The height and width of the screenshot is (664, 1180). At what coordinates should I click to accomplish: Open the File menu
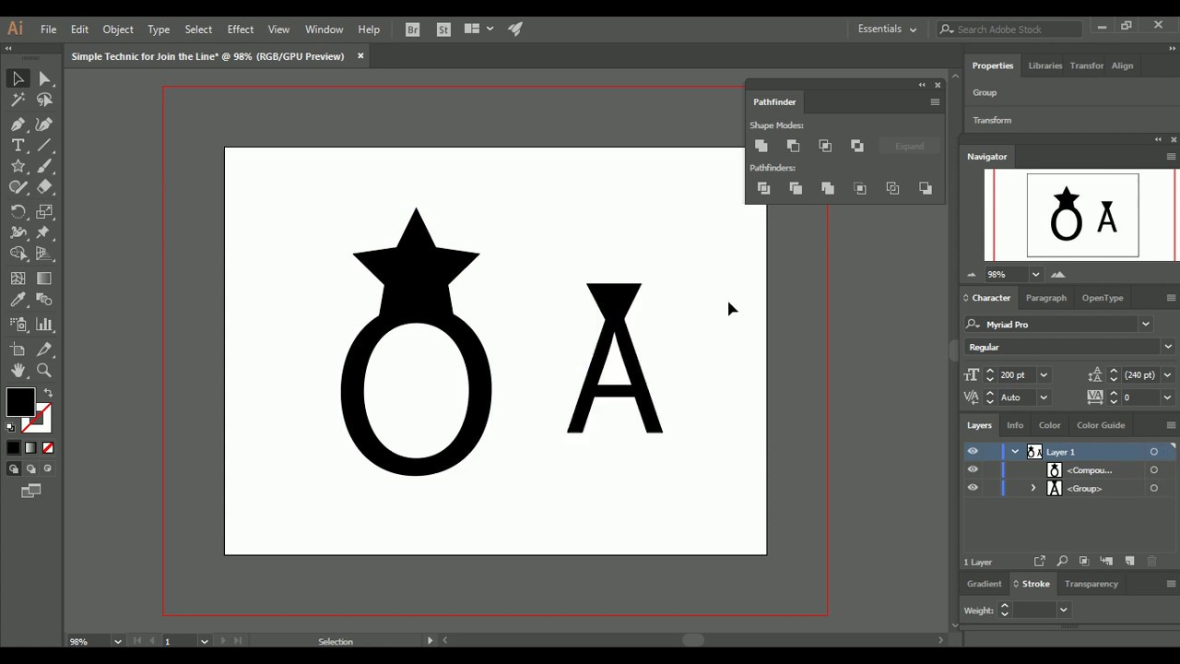pos(48,30)
